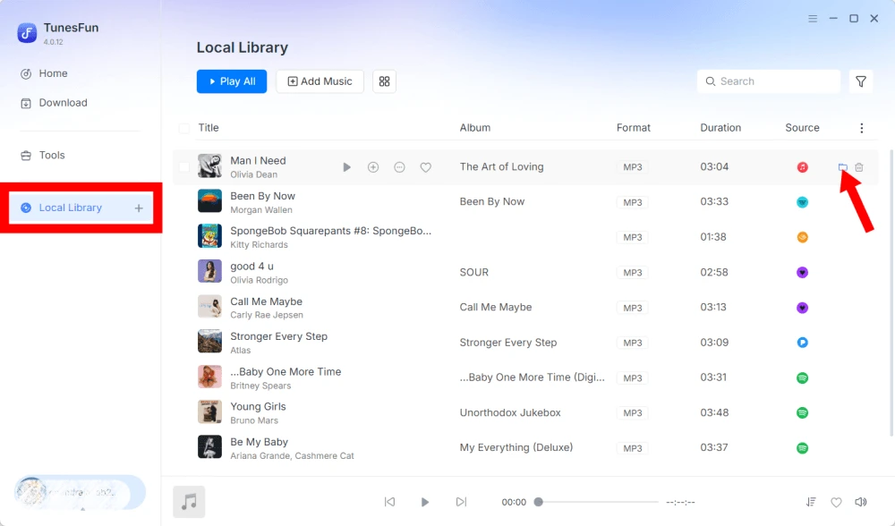
Task: Open the filter options
Action: point(861,81)
